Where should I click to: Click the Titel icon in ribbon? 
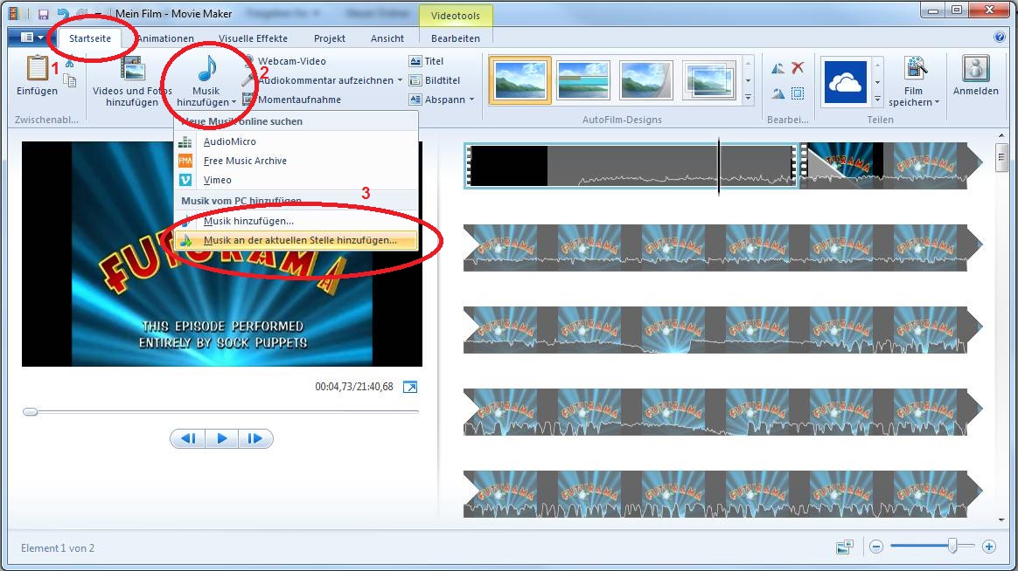tap(415, 61)
